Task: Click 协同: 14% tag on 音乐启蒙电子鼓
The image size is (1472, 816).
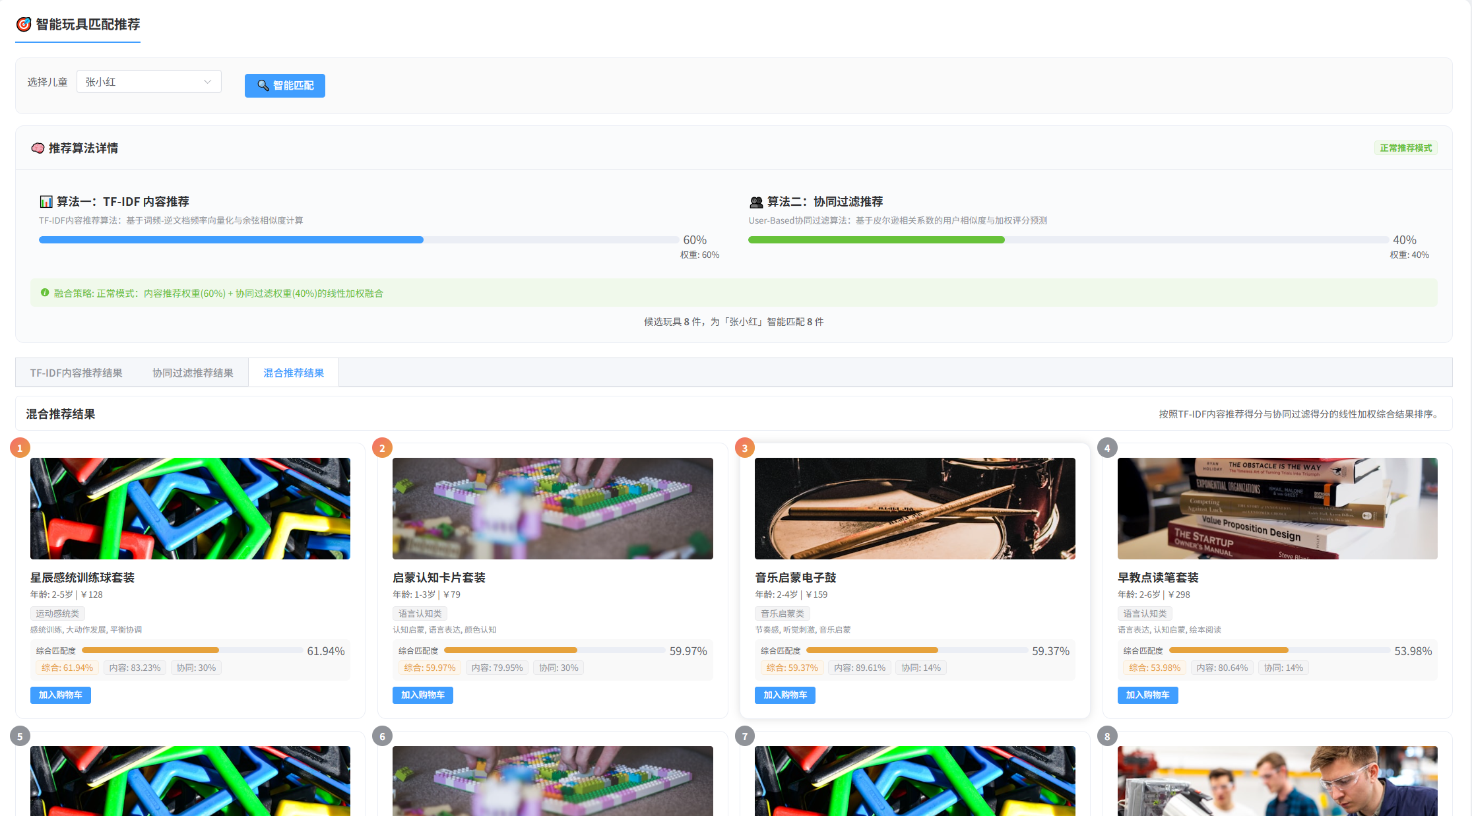Action: pos(921,668)
